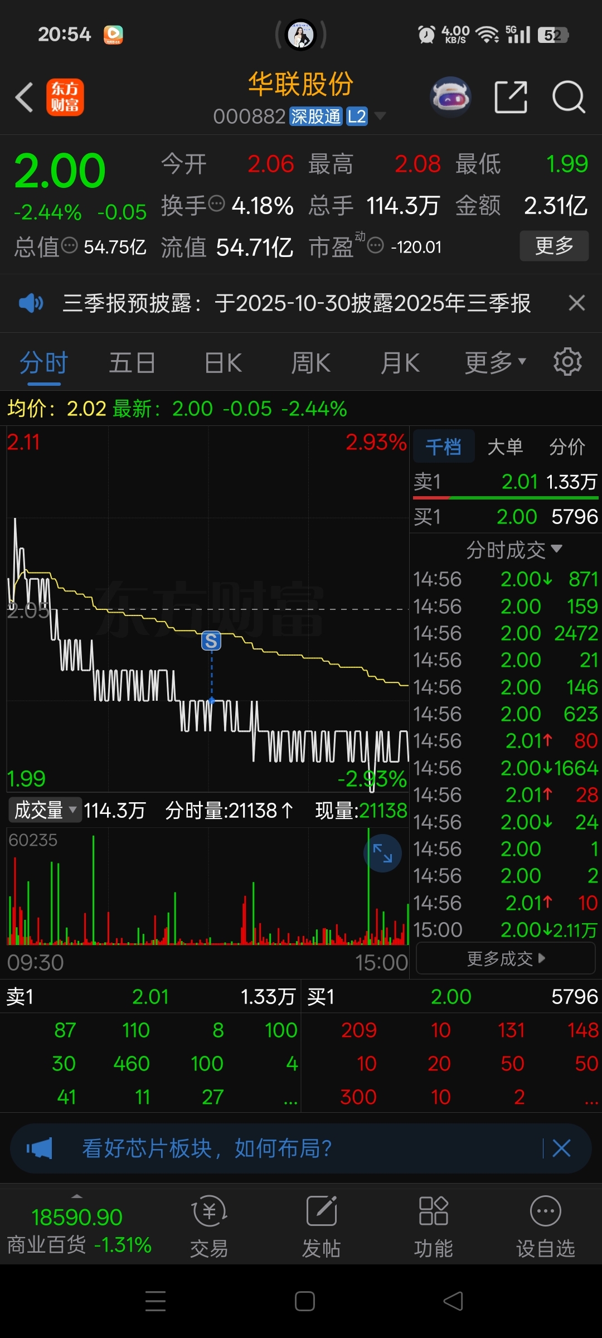Screen dimensions: 602x1338
Task: Expand the 分时成交 dropdown
Action: [x=514, y=550]
